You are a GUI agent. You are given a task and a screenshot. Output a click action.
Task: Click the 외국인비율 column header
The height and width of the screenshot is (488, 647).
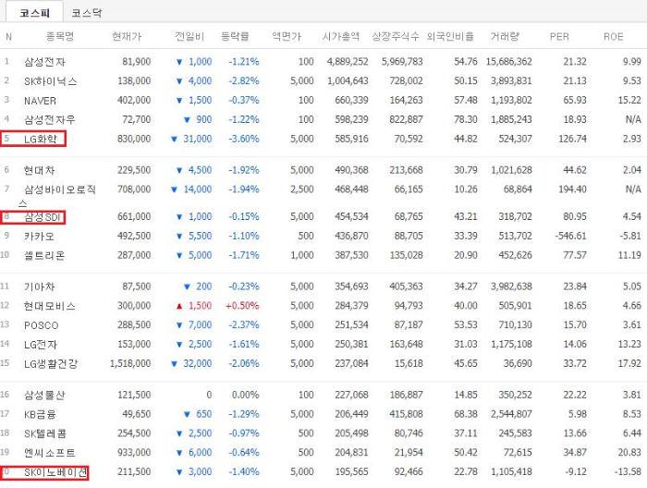(450, 36)
